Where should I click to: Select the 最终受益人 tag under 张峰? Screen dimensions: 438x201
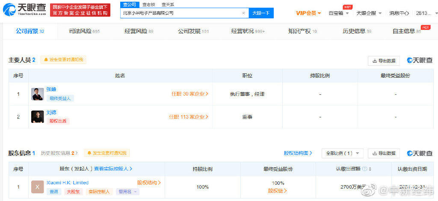pyautogui.click(x=60, y=98)
